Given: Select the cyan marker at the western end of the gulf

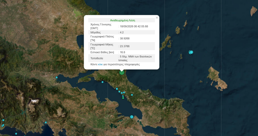Looking at the screenshot, I should pyautogui.click(x=57, y=77).
